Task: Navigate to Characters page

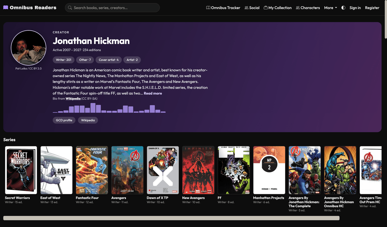Action: (308, 8)
